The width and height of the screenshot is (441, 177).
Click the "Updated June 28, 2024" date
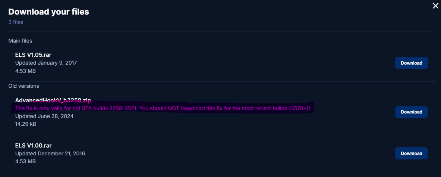(44, 116)
